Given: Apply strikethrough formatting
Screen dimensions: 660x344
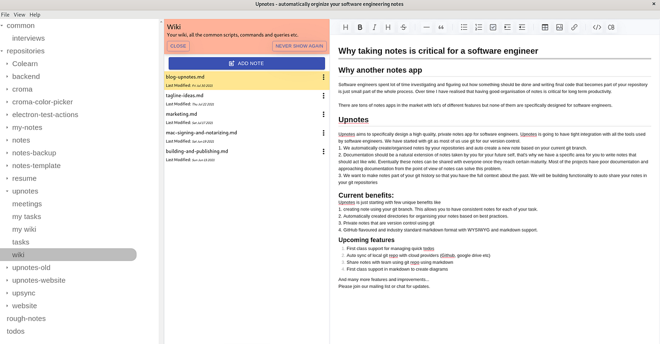Looking at the screenshot, I should (x=403, y=28).
